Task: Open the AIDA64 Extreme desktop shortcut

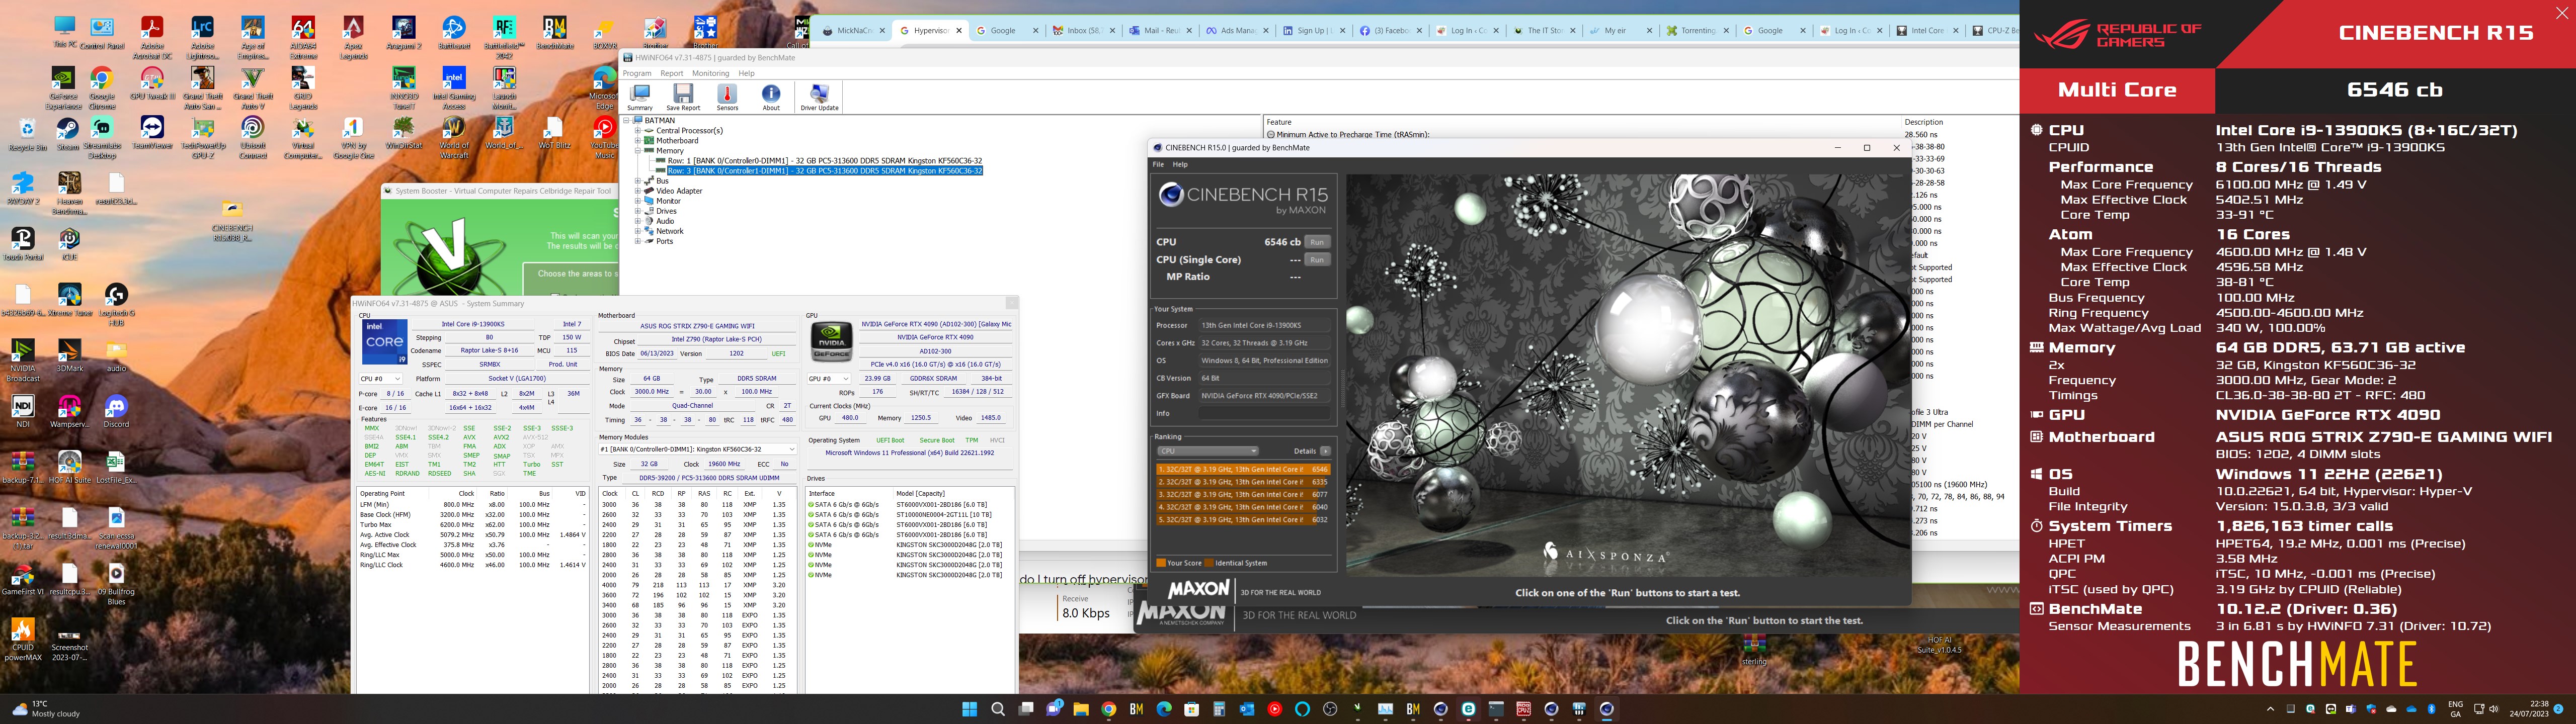Action: point(303,37)
